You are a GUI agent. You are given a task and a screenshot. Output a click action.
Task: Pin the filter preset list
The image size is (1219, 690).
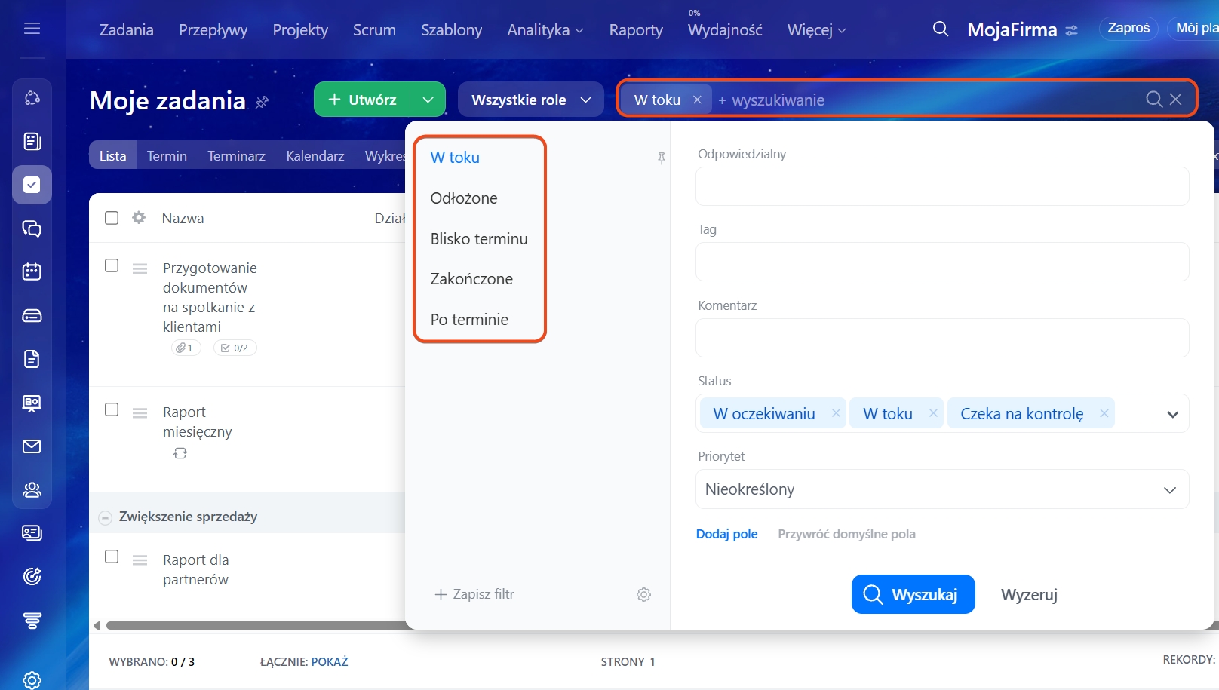662,158
